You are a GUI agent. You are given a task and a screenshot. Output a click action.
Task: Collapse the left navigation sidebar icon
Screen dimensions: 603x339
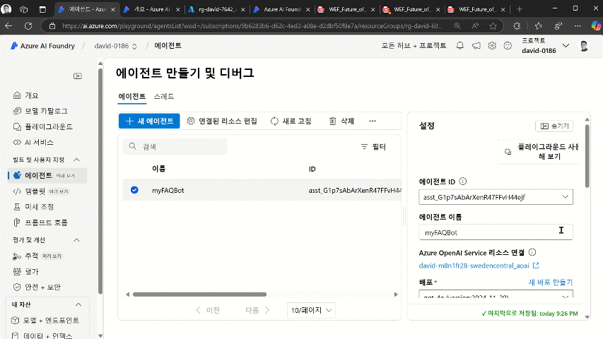click(78, 76)
